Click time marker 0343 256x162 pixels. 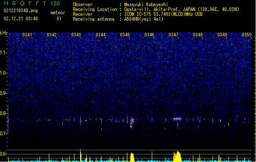[x=76, y=35]
